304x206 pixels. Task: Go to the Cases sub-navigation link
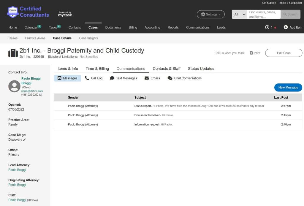tap(13, 38)
